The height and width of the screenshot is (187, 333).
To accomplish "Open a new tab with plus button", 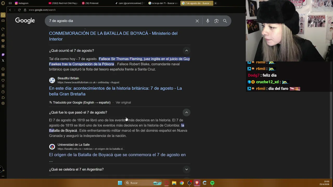I will pyautogui.click(x=215, y=3).
